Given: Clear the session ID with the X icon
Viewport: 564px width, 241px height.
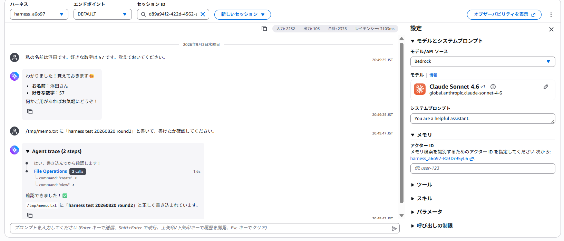Looking at the screenshot, I should click(203, 14).
